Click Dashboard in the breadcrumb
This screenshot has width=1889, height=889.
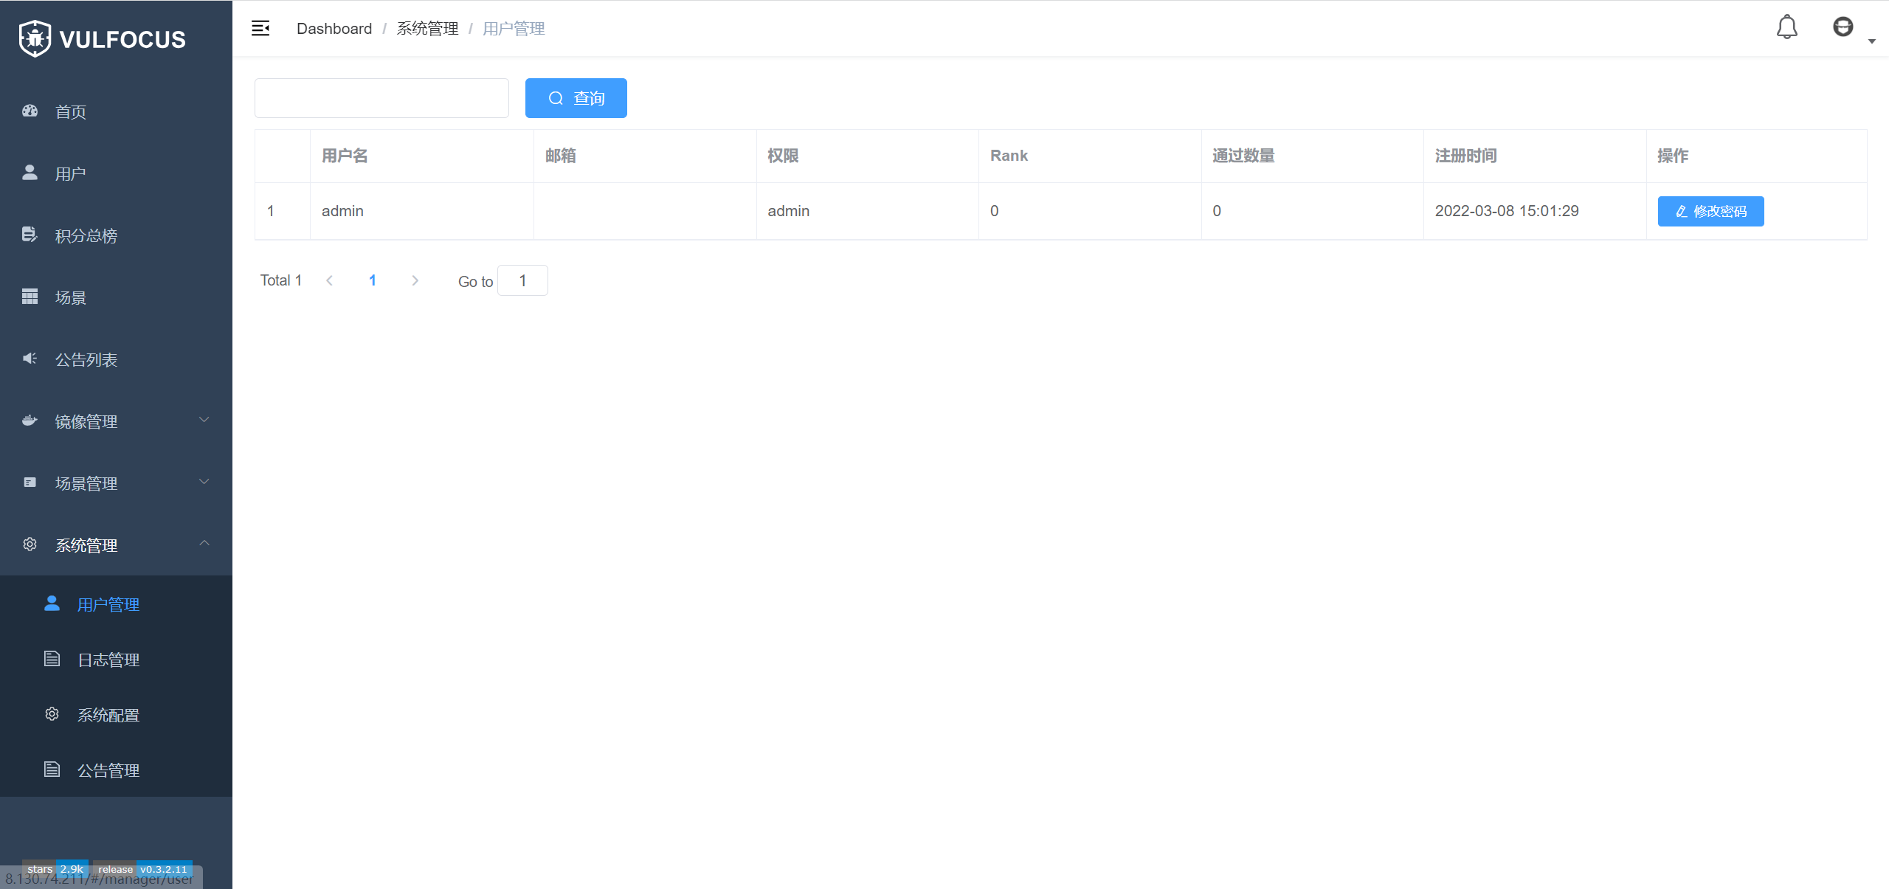click(334, 29)
